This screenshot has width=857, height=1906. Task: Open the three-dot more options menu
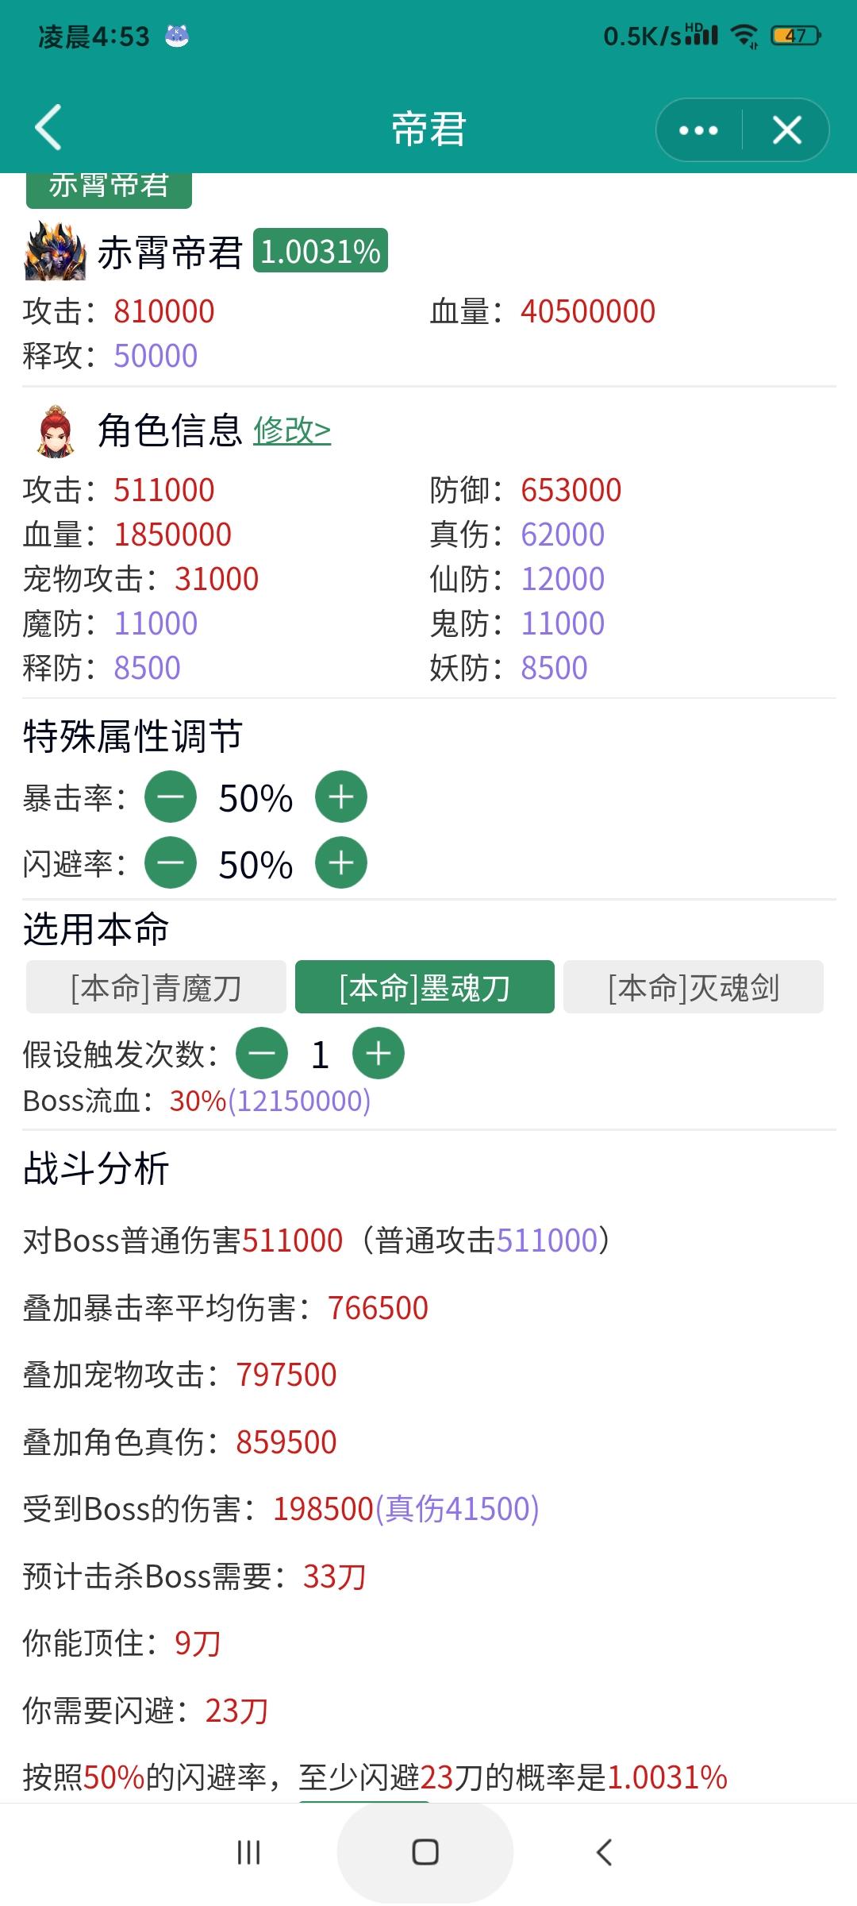pyautogui.click(x=699, y=130)
